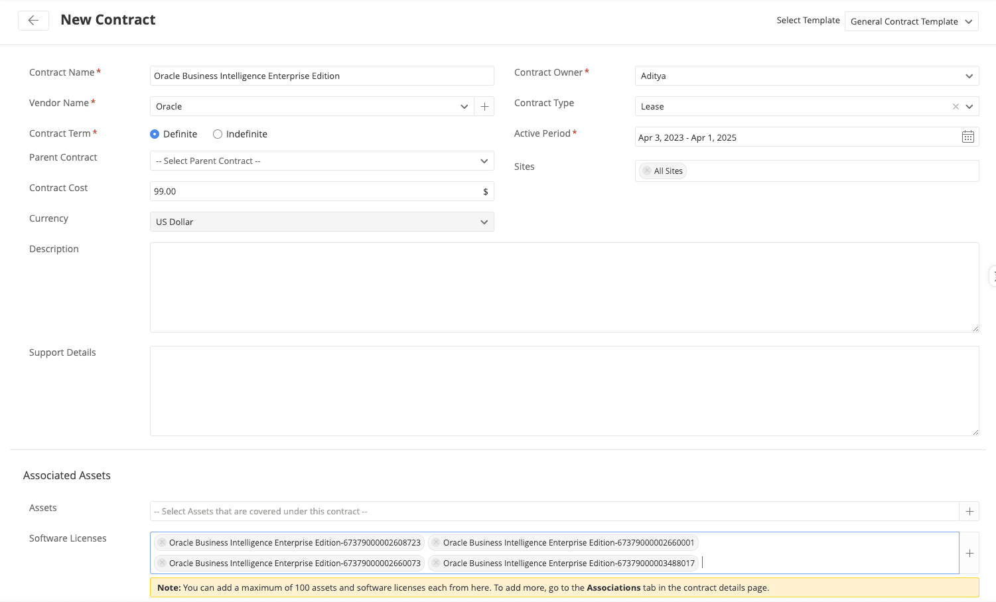This screenshot has height=602, width=996.
Task: Select the Indefinite contract term option
Action: pyautogui.click(x=217, y=133)
